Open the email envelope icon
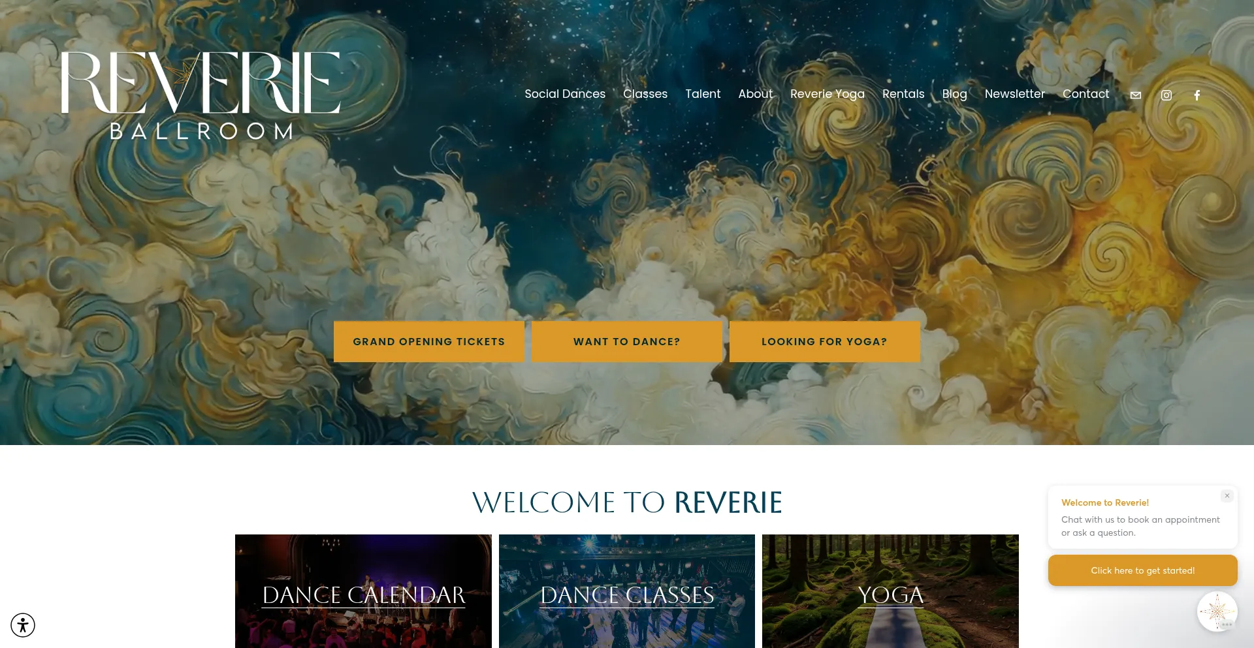This screenshot has height=648, width=1254. (x=1136, y=95)
